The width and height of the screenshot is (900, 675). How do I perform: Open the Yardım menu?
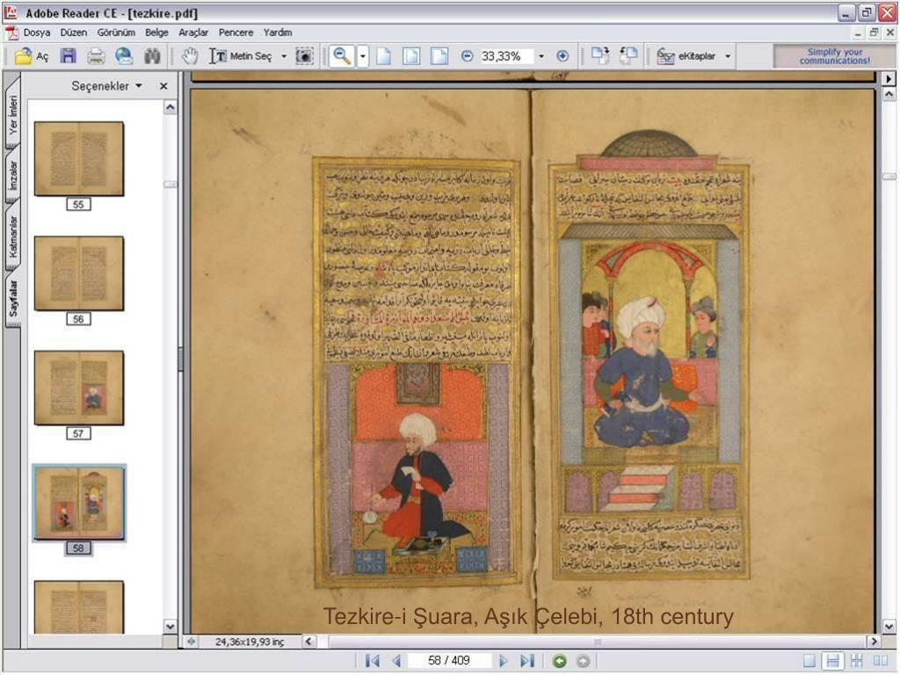tap(278, 33)
